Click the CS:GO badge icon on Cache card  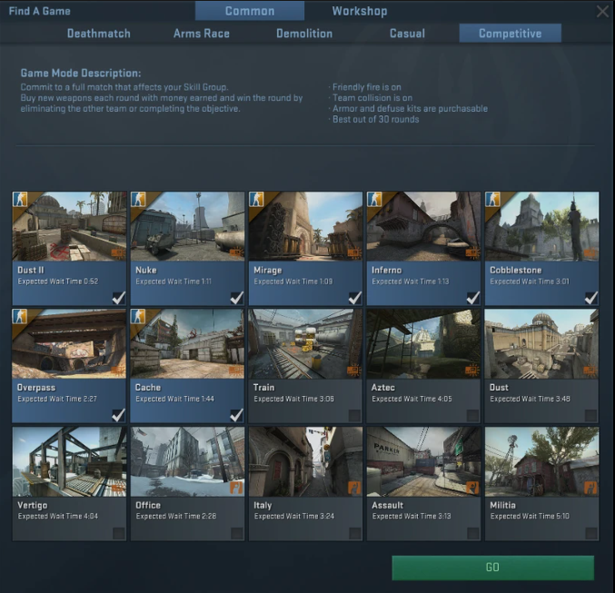point(138,317)
